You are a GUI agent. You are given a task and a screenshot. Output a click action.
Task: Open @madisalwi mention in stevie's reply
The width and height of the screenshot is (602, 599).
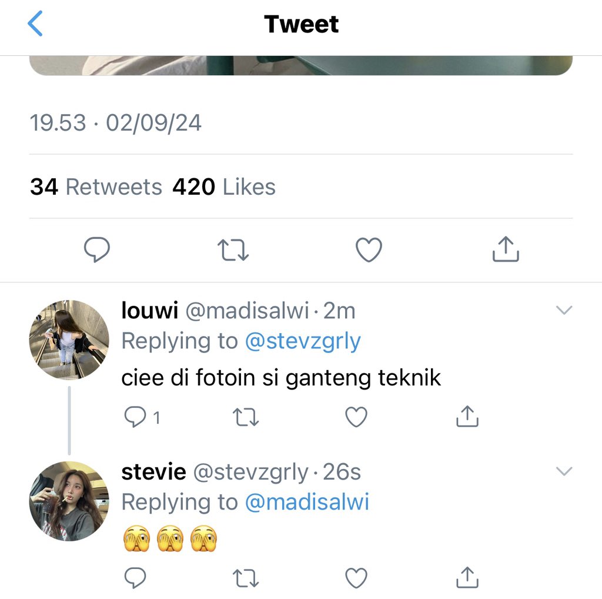[x=307, y=502]
